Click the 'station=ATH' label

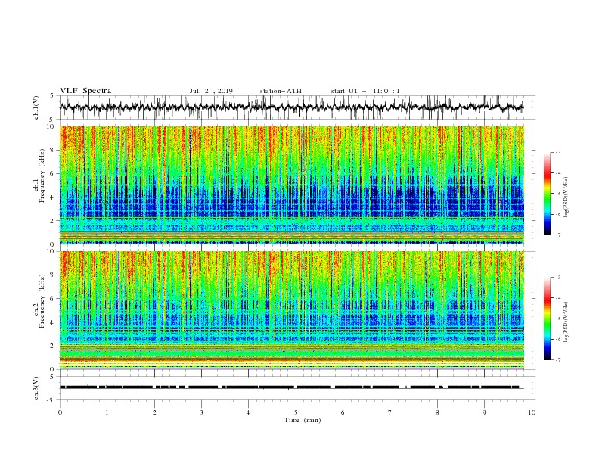(x=281, y=91)
